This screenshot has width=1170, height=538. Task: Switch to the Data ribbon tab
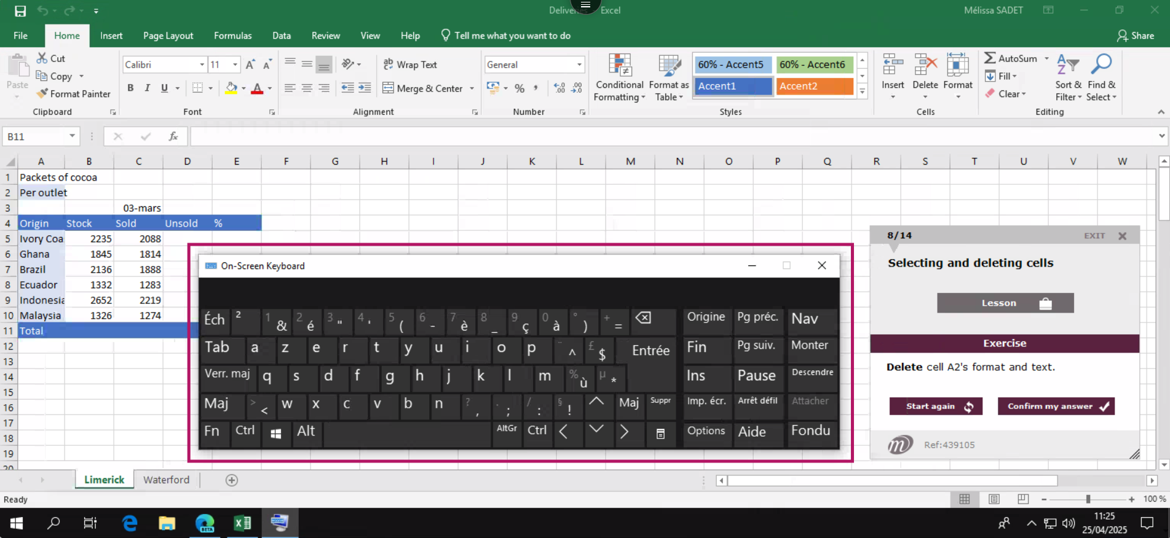[282, 36]
